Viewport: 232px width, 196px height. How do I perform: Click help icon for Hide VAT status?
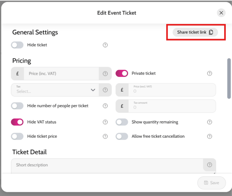click(x=105, y=122)
